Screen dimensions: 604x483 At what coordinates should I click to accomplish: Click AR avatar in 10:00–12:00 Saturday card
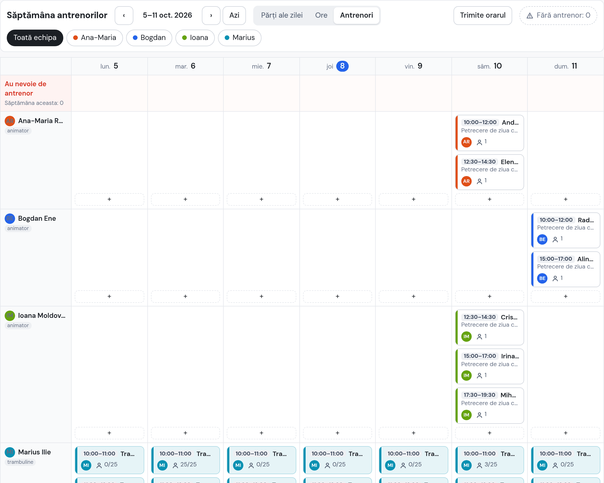coord(466,142)
